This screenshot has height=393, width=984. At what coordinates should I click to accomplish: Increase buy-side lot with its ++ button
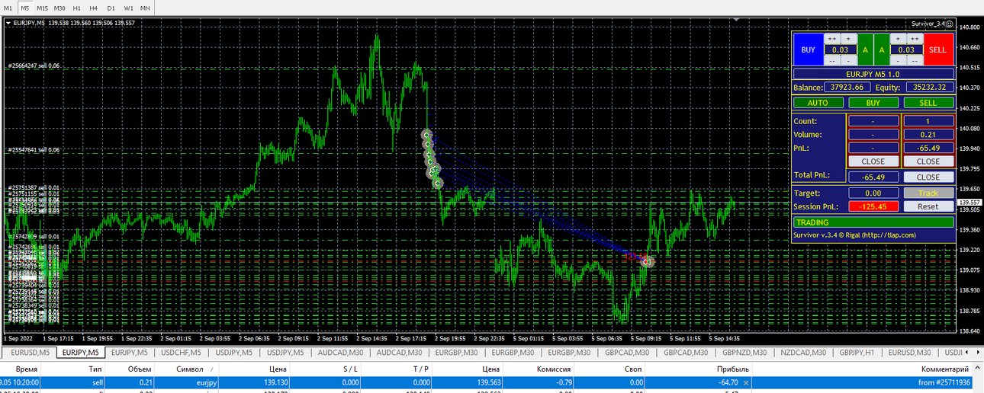832,39
